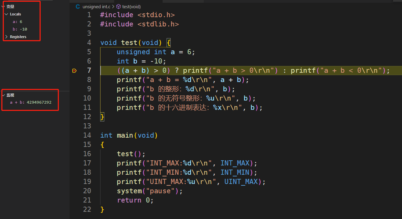Image resolution: width=402 pixels, height=219 pixels.
Task: Click line number 16 in the gutter
Action: click(x=87, y=154)
